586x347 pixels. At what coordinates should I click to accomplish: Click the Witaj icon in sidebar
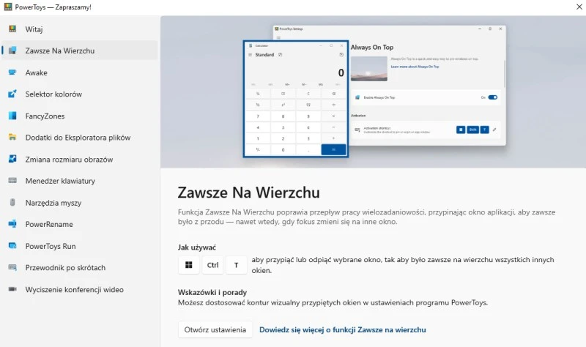(x=12, y=29)
